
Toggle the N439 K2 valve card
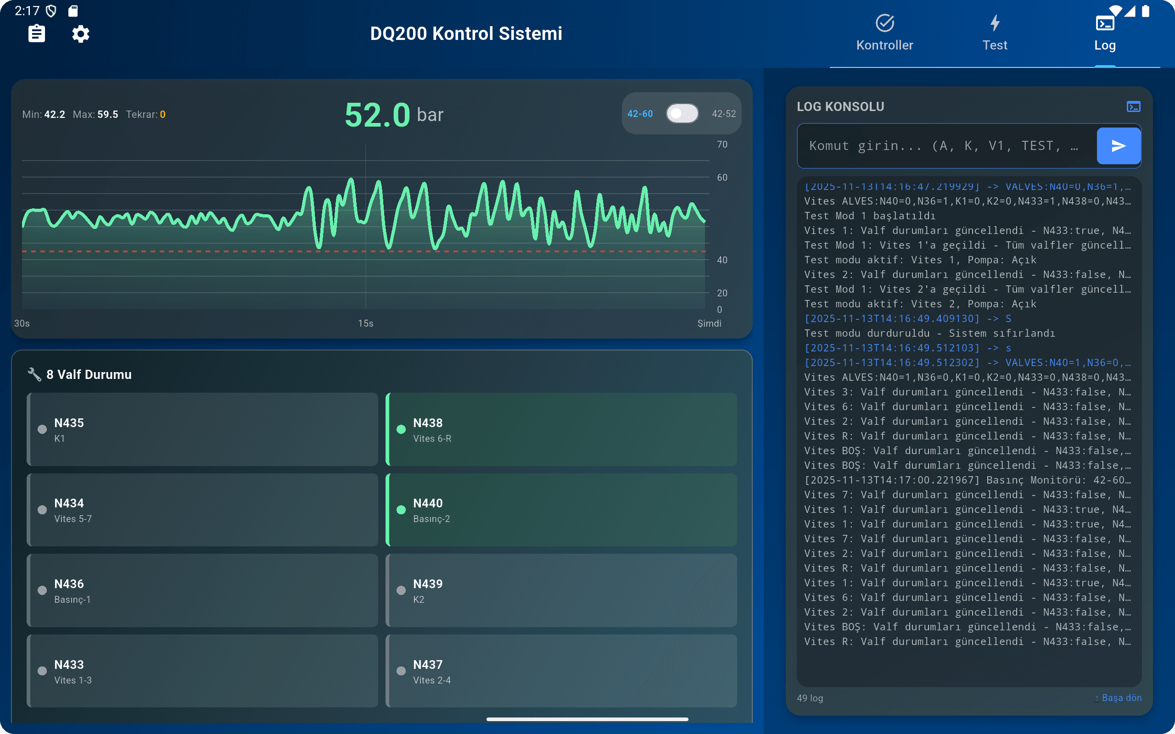561,590
